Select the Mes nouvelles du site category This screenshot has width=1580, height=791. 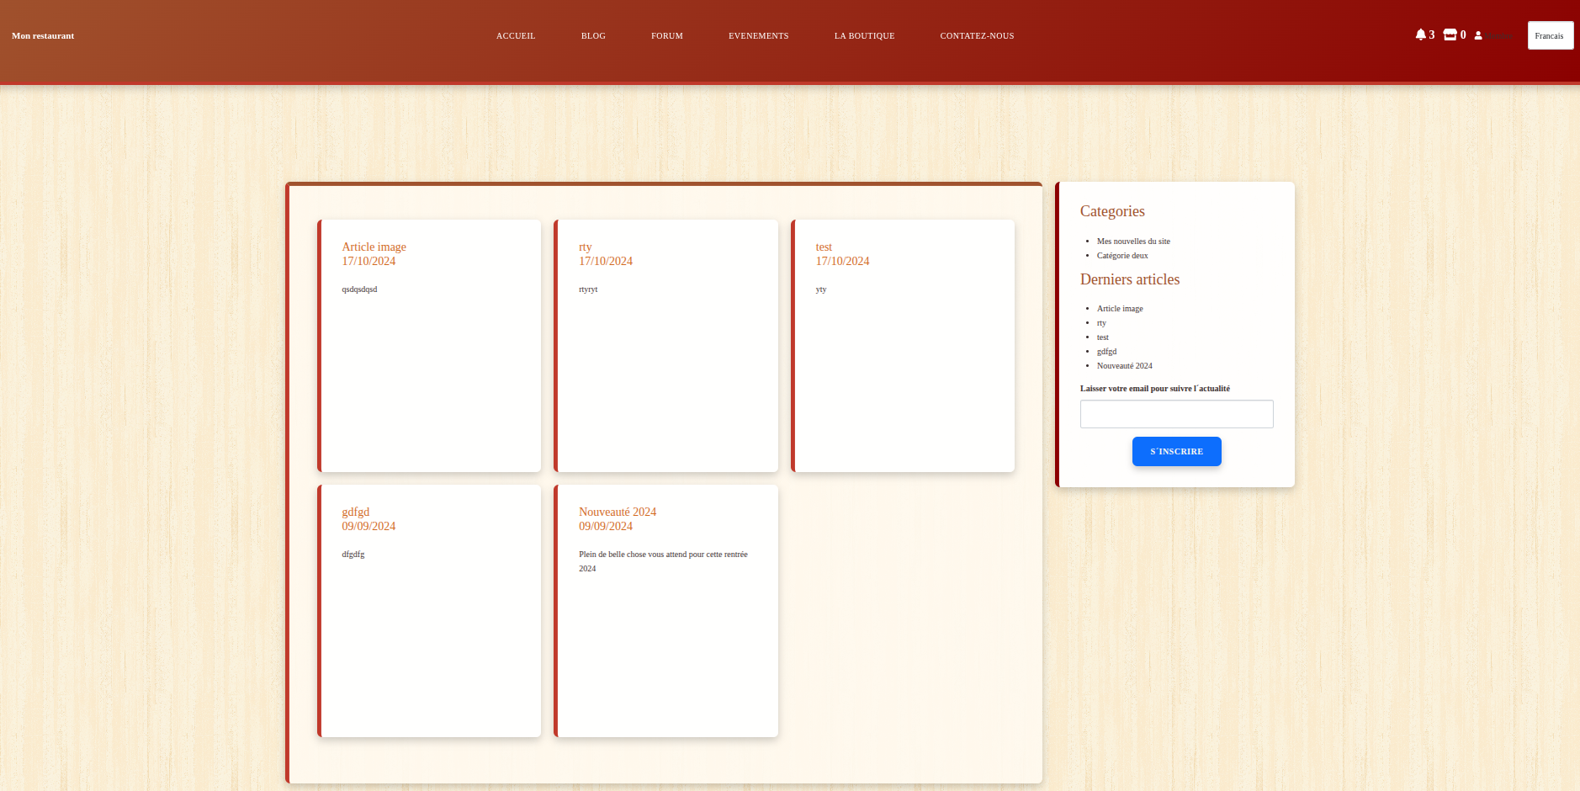pyautogui.click(x=1132, y=241)
